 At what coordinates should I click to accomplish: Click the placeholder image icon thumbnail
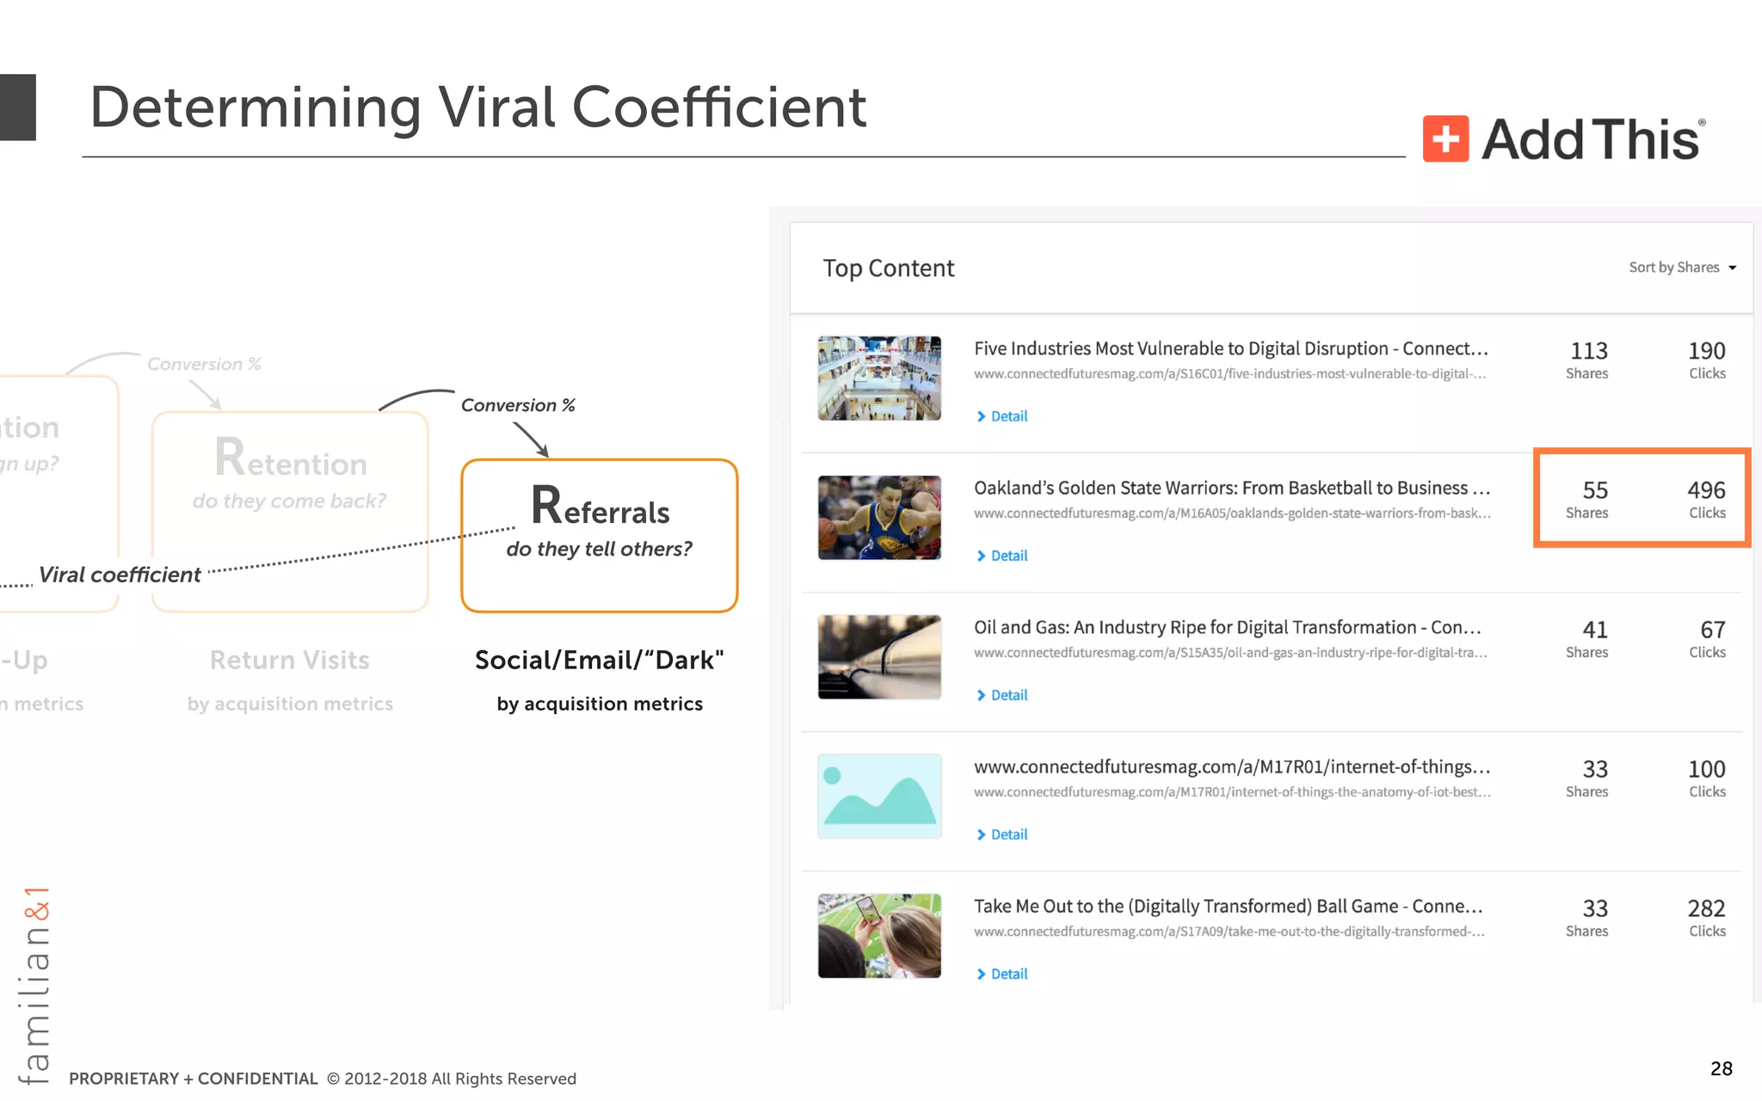878,797
